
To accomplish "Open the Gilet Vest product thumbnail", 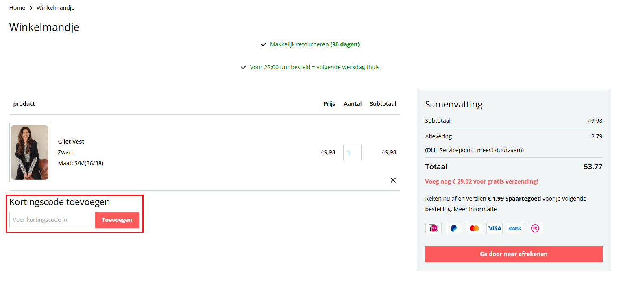I will coord(30,153).
